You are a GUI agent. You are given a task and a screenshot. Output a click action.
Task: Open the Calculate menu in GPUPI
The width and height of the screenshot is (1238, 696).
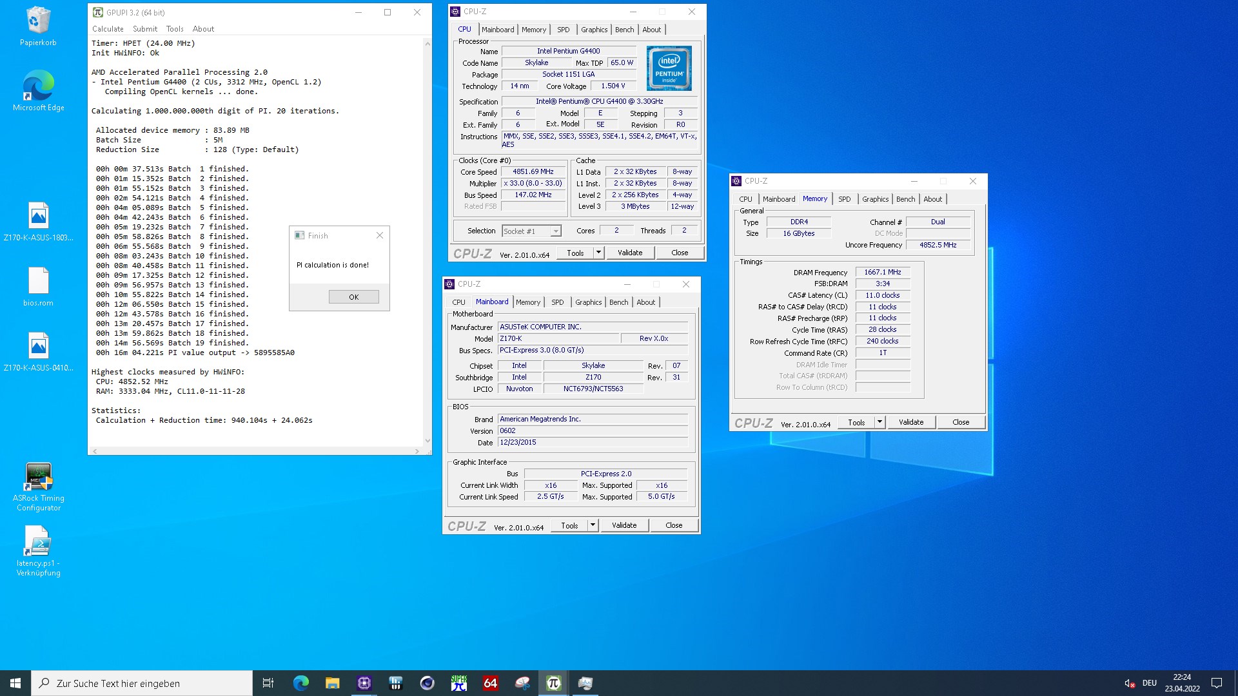[x=108, y=29]
